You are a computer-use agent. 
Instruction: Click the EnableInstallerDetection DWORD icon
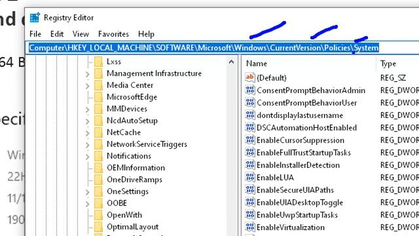(250, 165)
